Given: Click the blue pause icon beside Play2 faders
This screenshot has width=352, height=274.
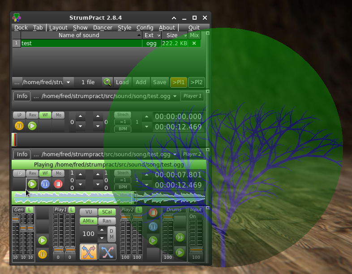Looking at the screenshot, I should pos(153,227).
